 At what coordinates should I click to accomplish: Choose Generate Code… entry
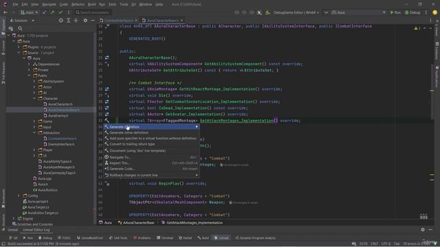[x=151, y=169]
